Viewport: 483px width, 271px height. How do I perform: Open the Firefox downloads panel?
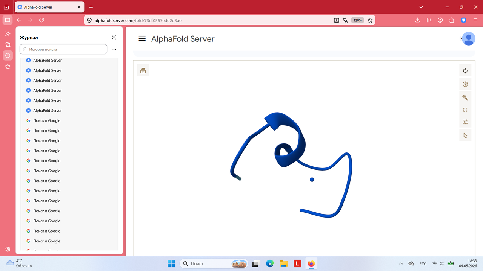click(x=417, y=20)
